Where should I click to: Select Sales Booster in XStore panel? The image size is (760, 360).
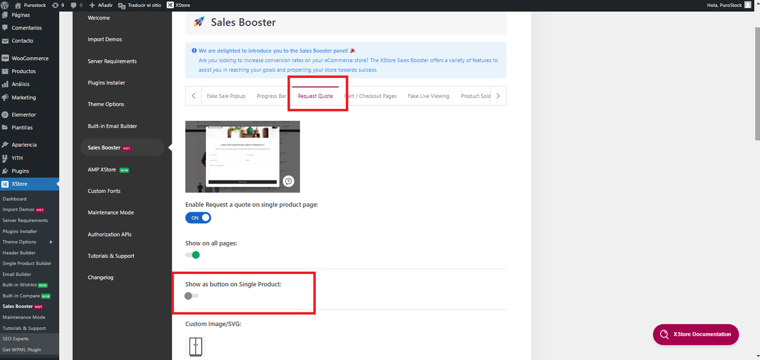(x=122, y=148)
